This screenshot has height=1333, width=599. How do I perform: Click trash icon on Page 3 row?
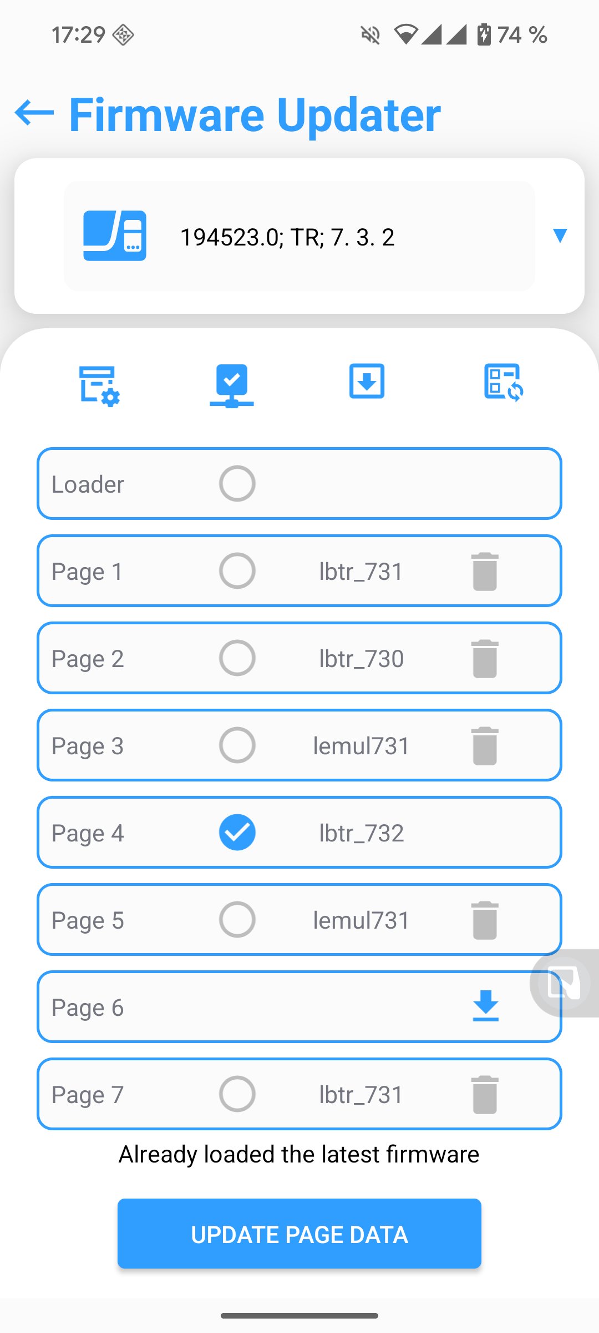pos(485,746)
